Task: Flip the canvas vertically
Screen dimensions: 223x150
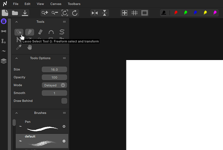Action: pos(104,13)
